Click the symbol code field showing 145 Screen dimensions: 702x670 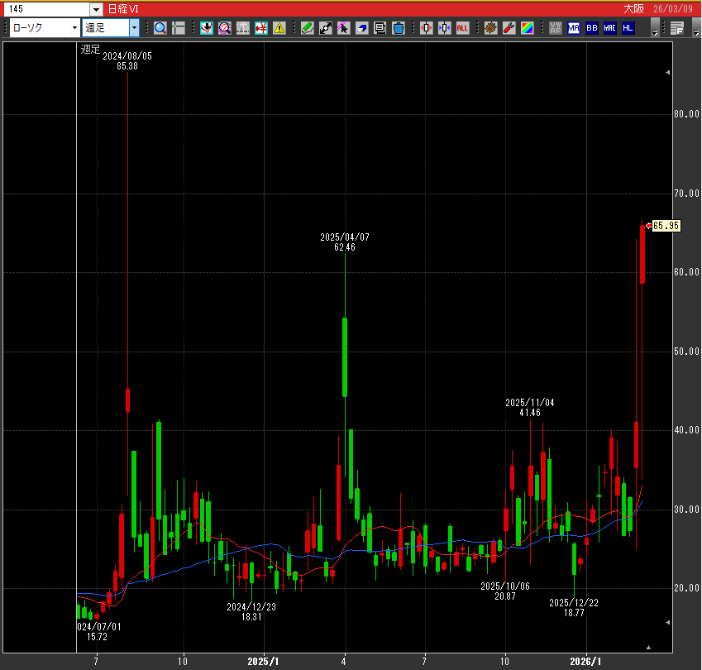point(47,9)
